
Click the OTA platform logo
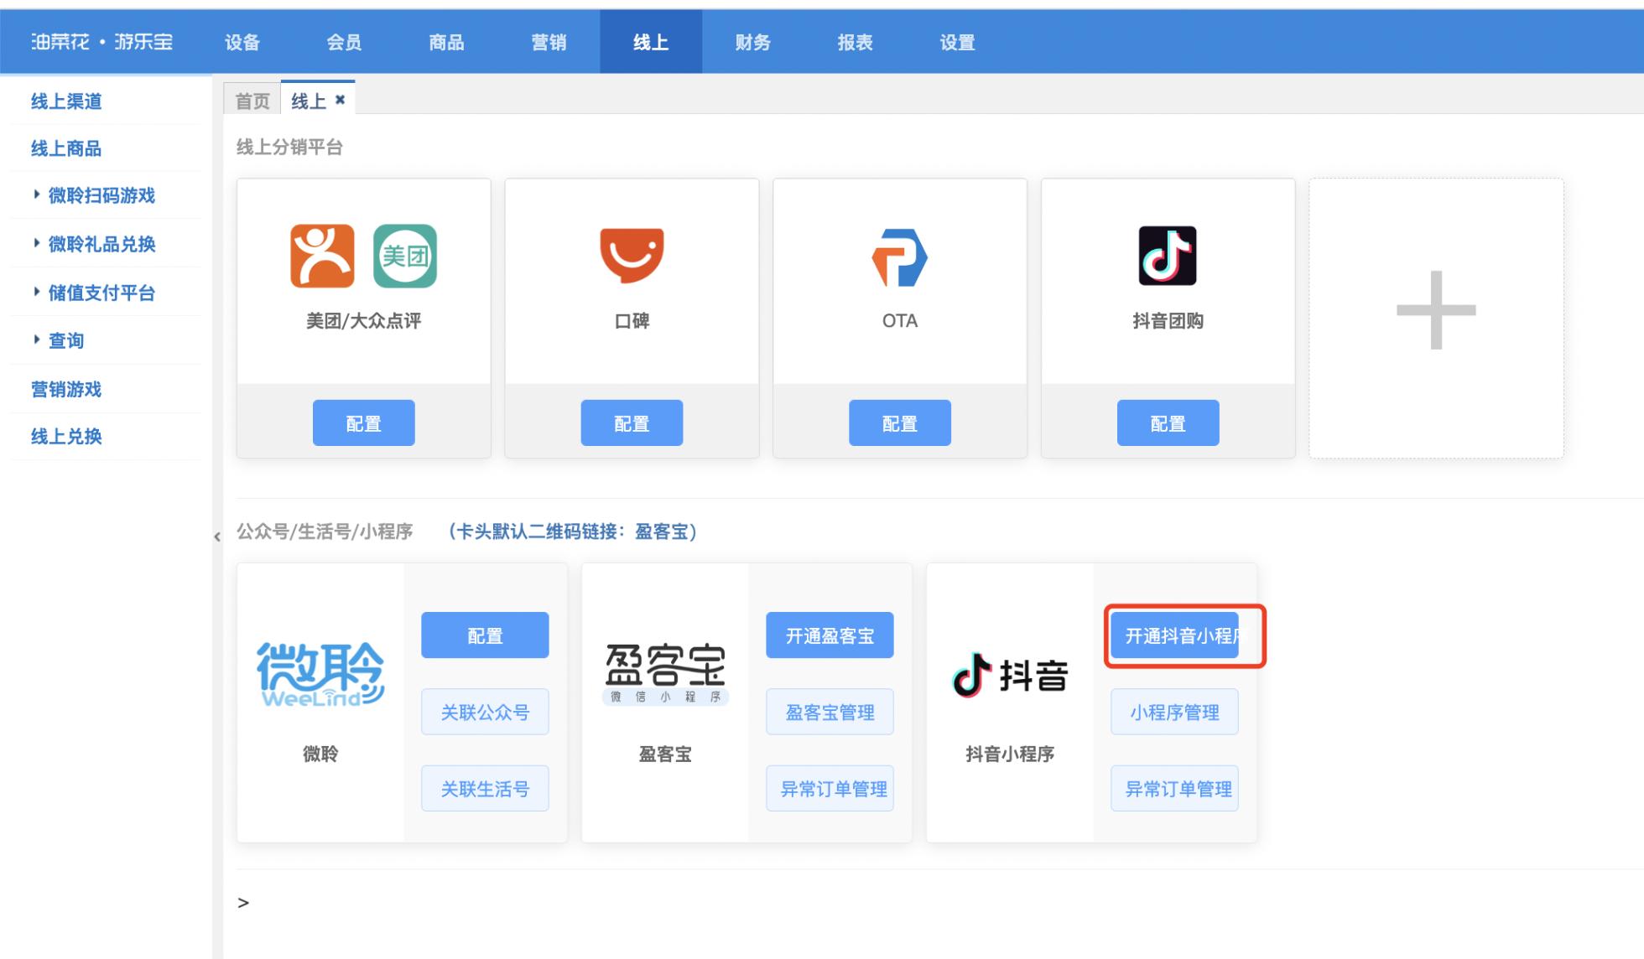click(x=899, y=257)
